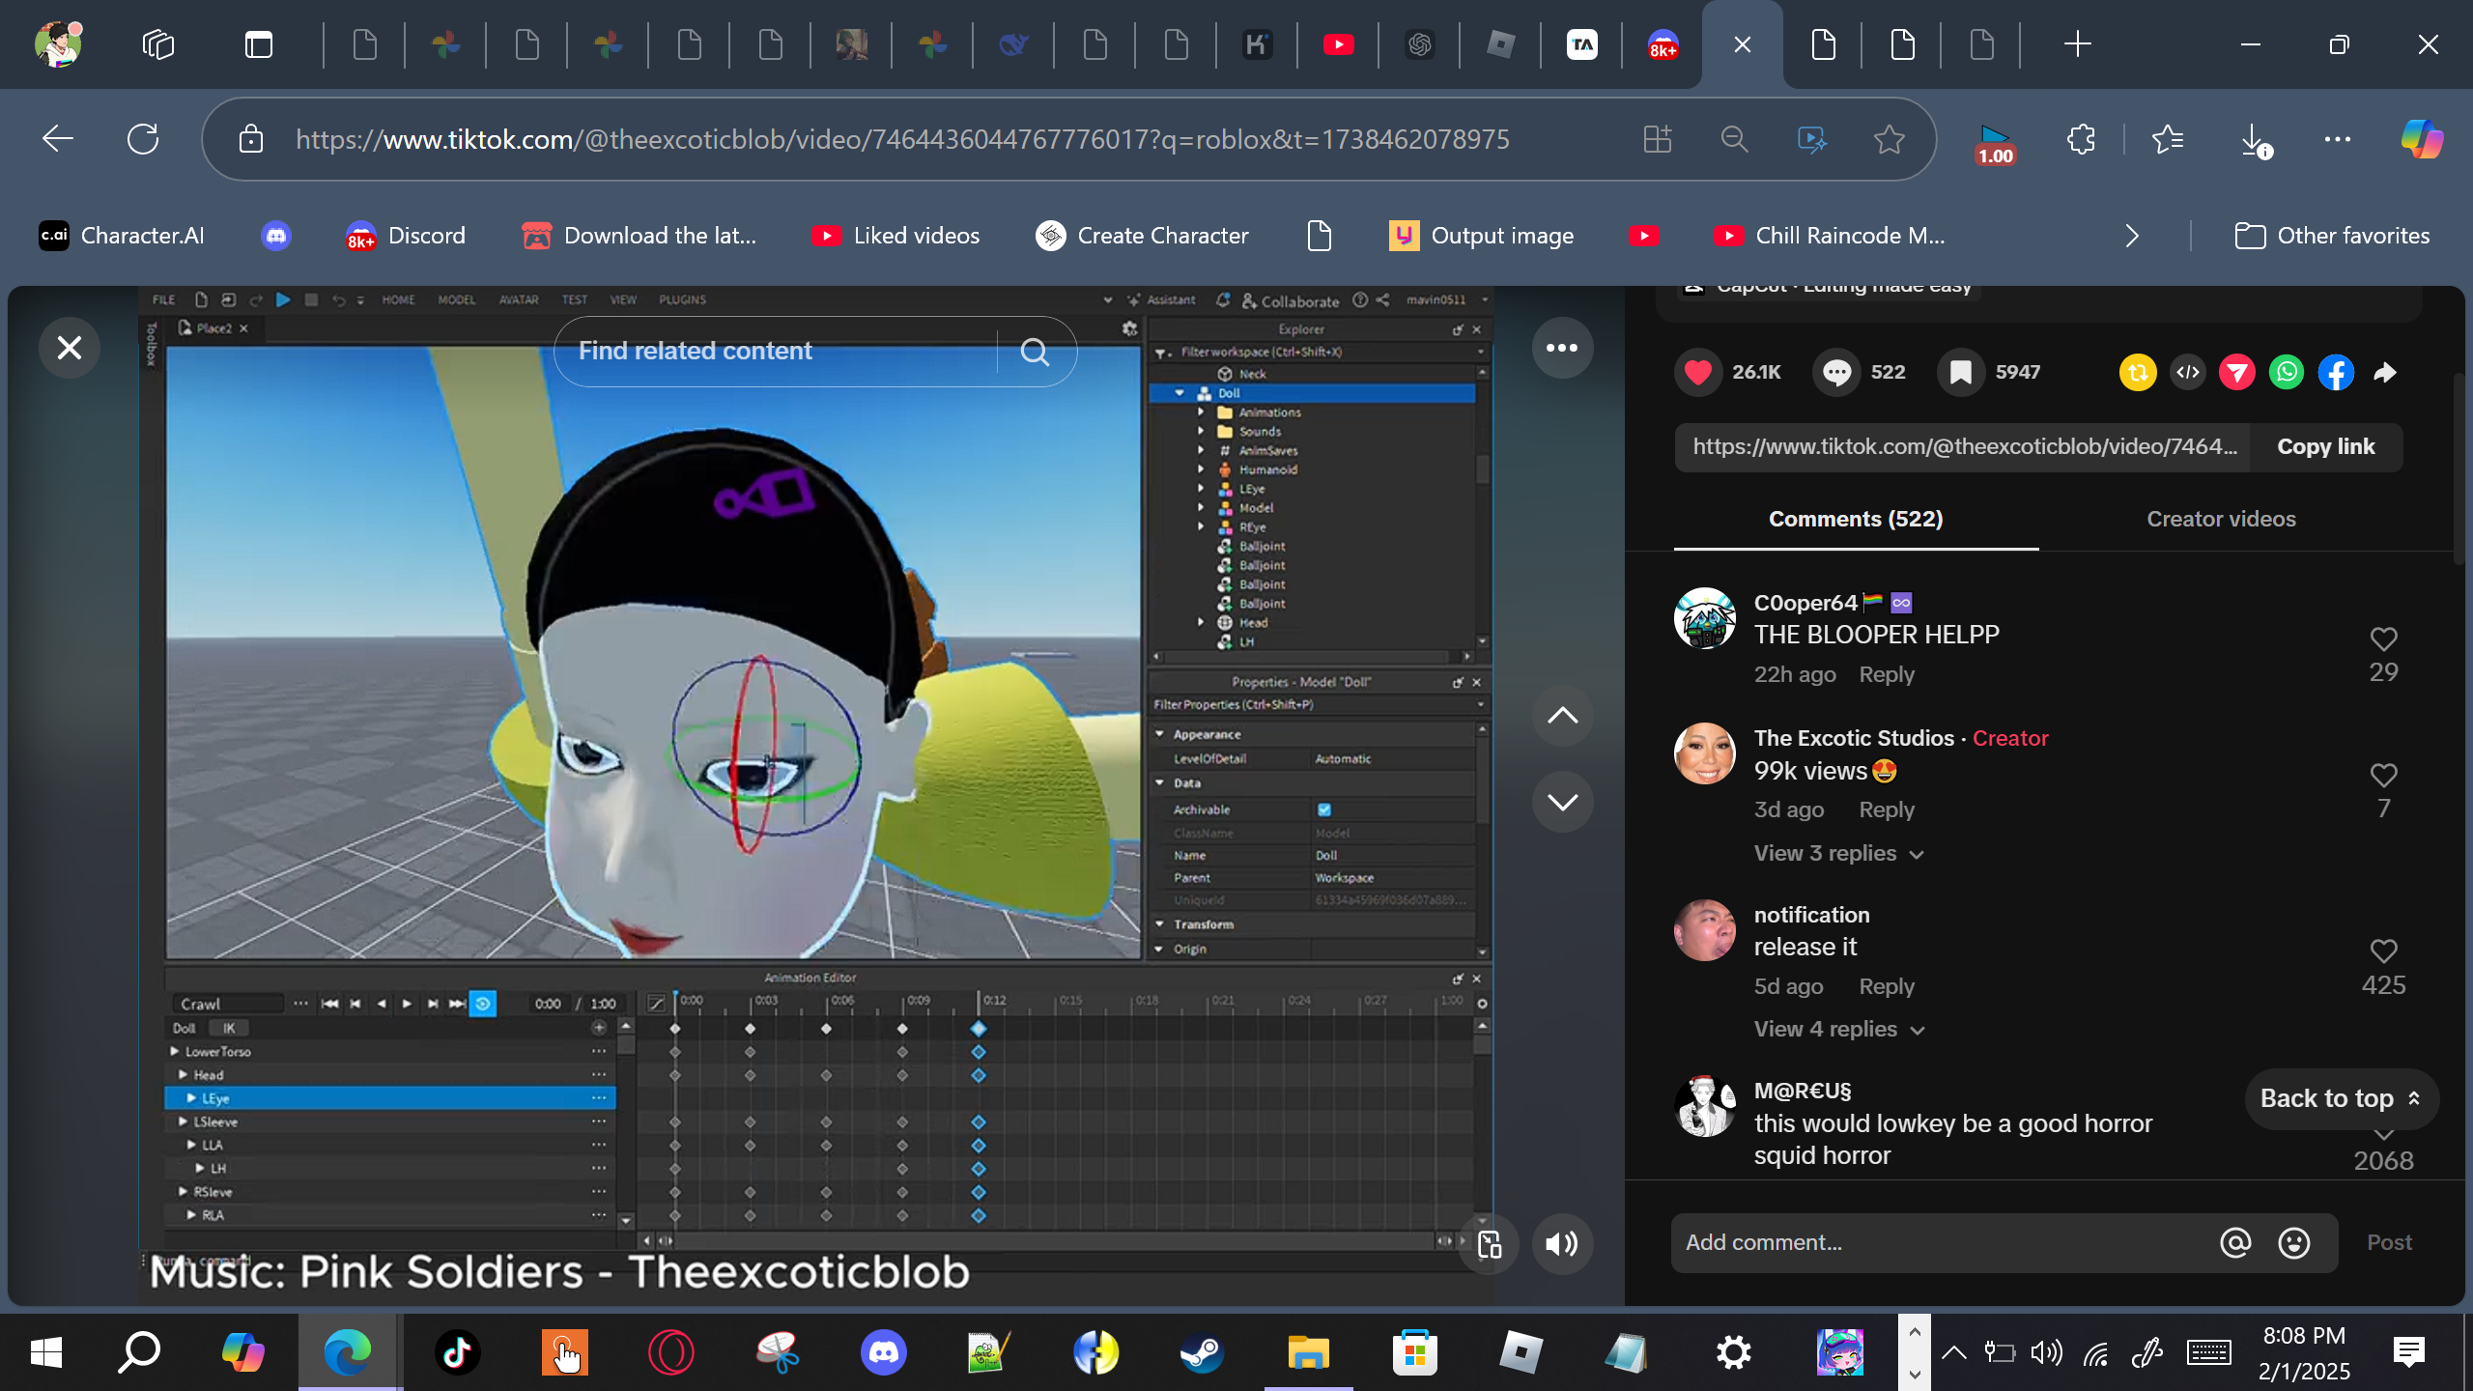Like the 'THE BLOOPER HELPP' comment
This screenshot has width=2473, height=1391.
(x=2383, y=639)
